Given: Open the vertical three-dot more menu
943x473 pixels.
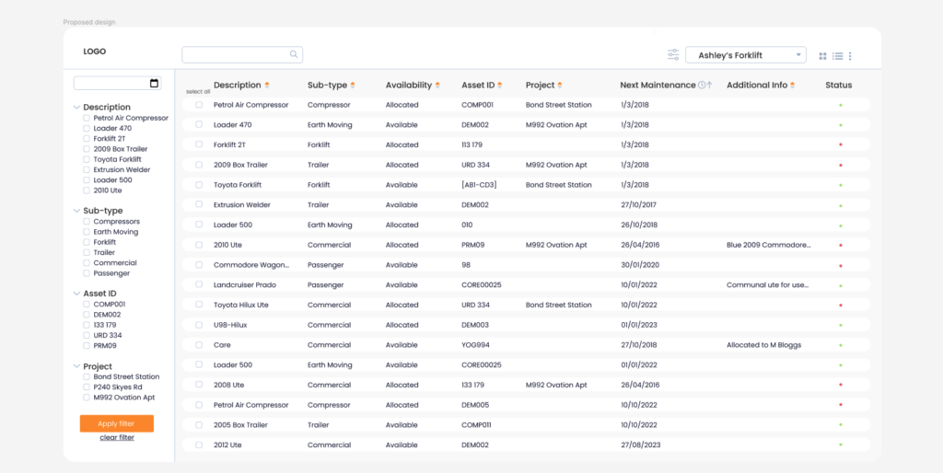Looking at the screenshot, I should tap(850, 56).
